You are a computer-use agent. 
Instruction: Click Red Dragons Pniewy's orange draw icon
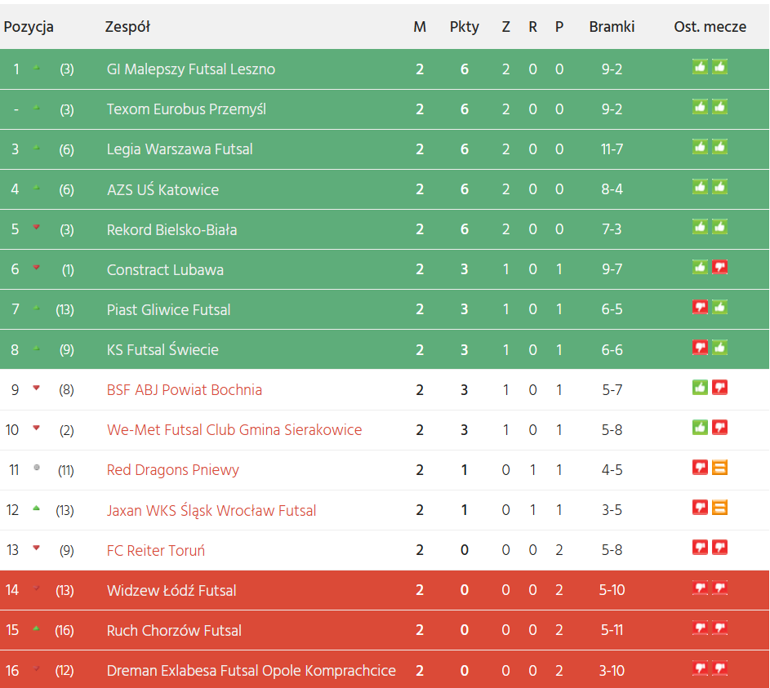[719, 468]
